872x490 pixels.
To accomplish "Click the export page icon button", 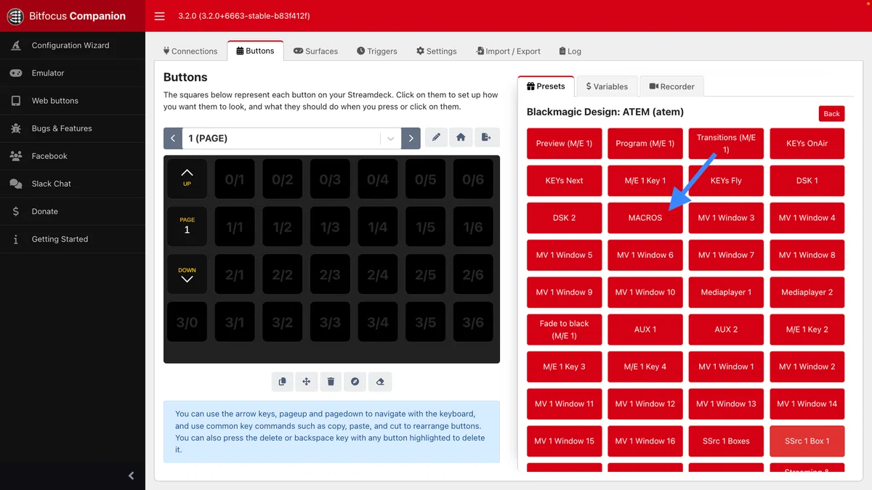I will [487, 137].
